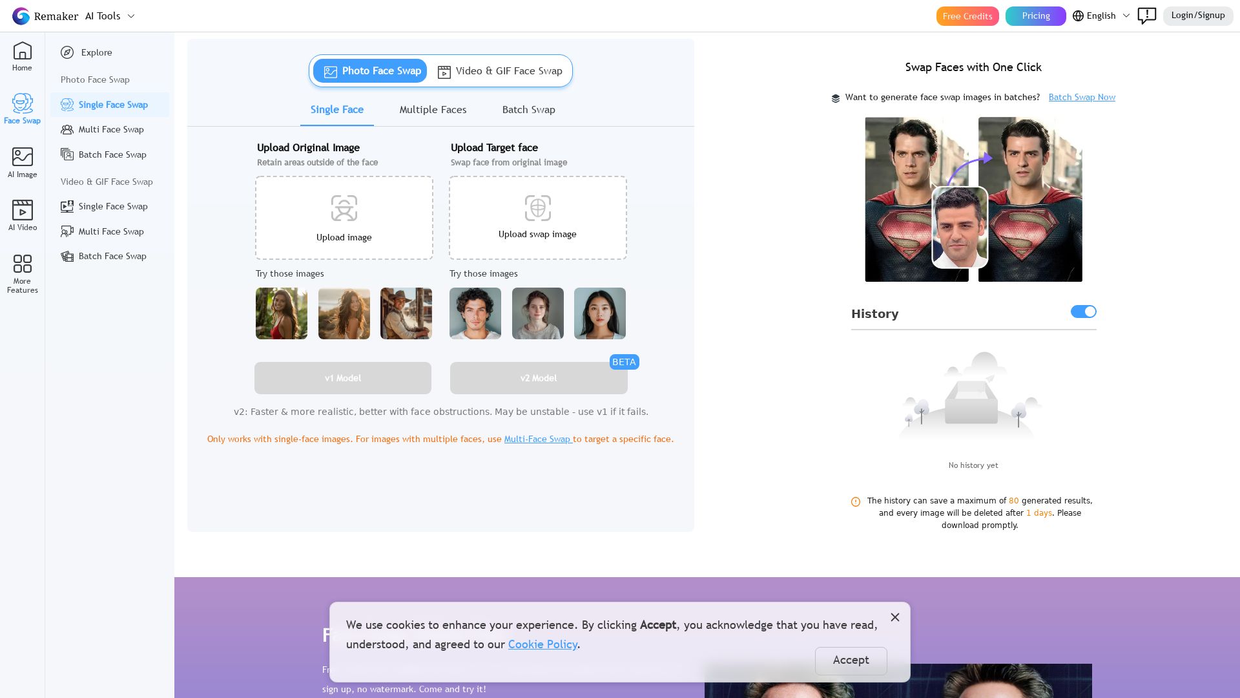This screenshot has height=698, width=1240.
Task: Click the Free Credits button
Action: pos(967,16)
